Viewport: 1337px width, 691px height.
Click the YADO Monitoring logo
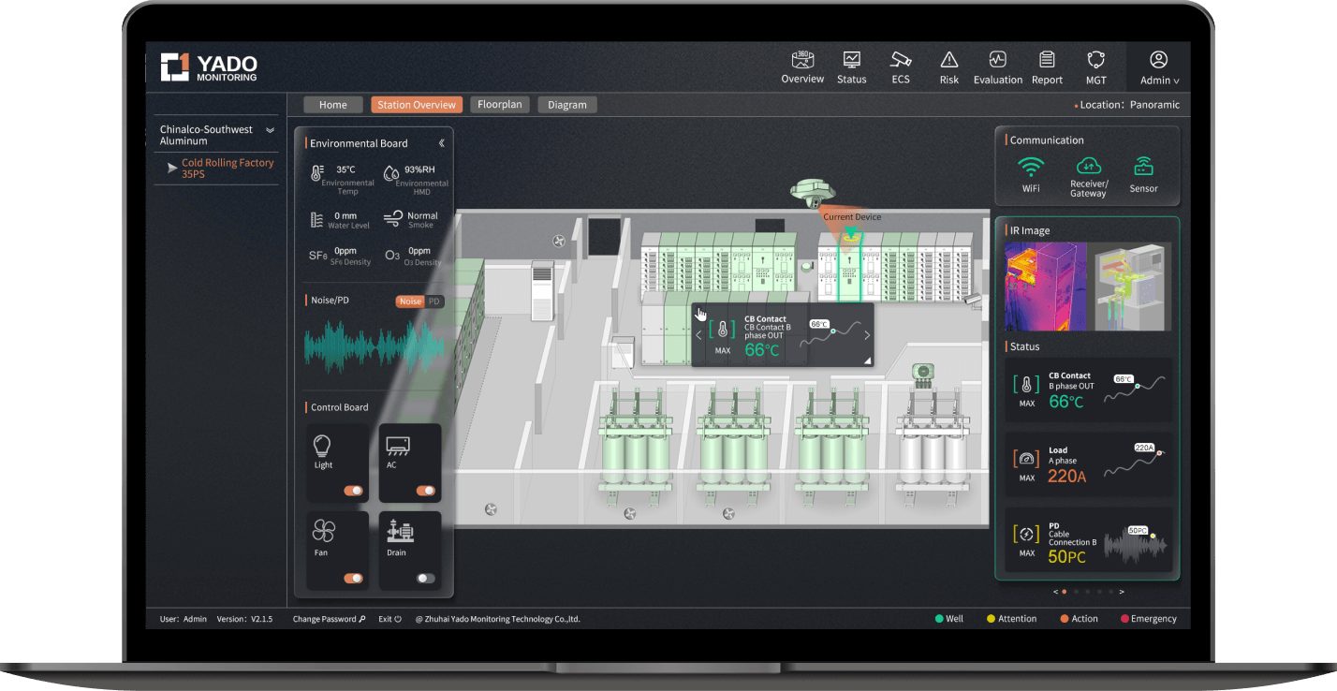(208, 66)
